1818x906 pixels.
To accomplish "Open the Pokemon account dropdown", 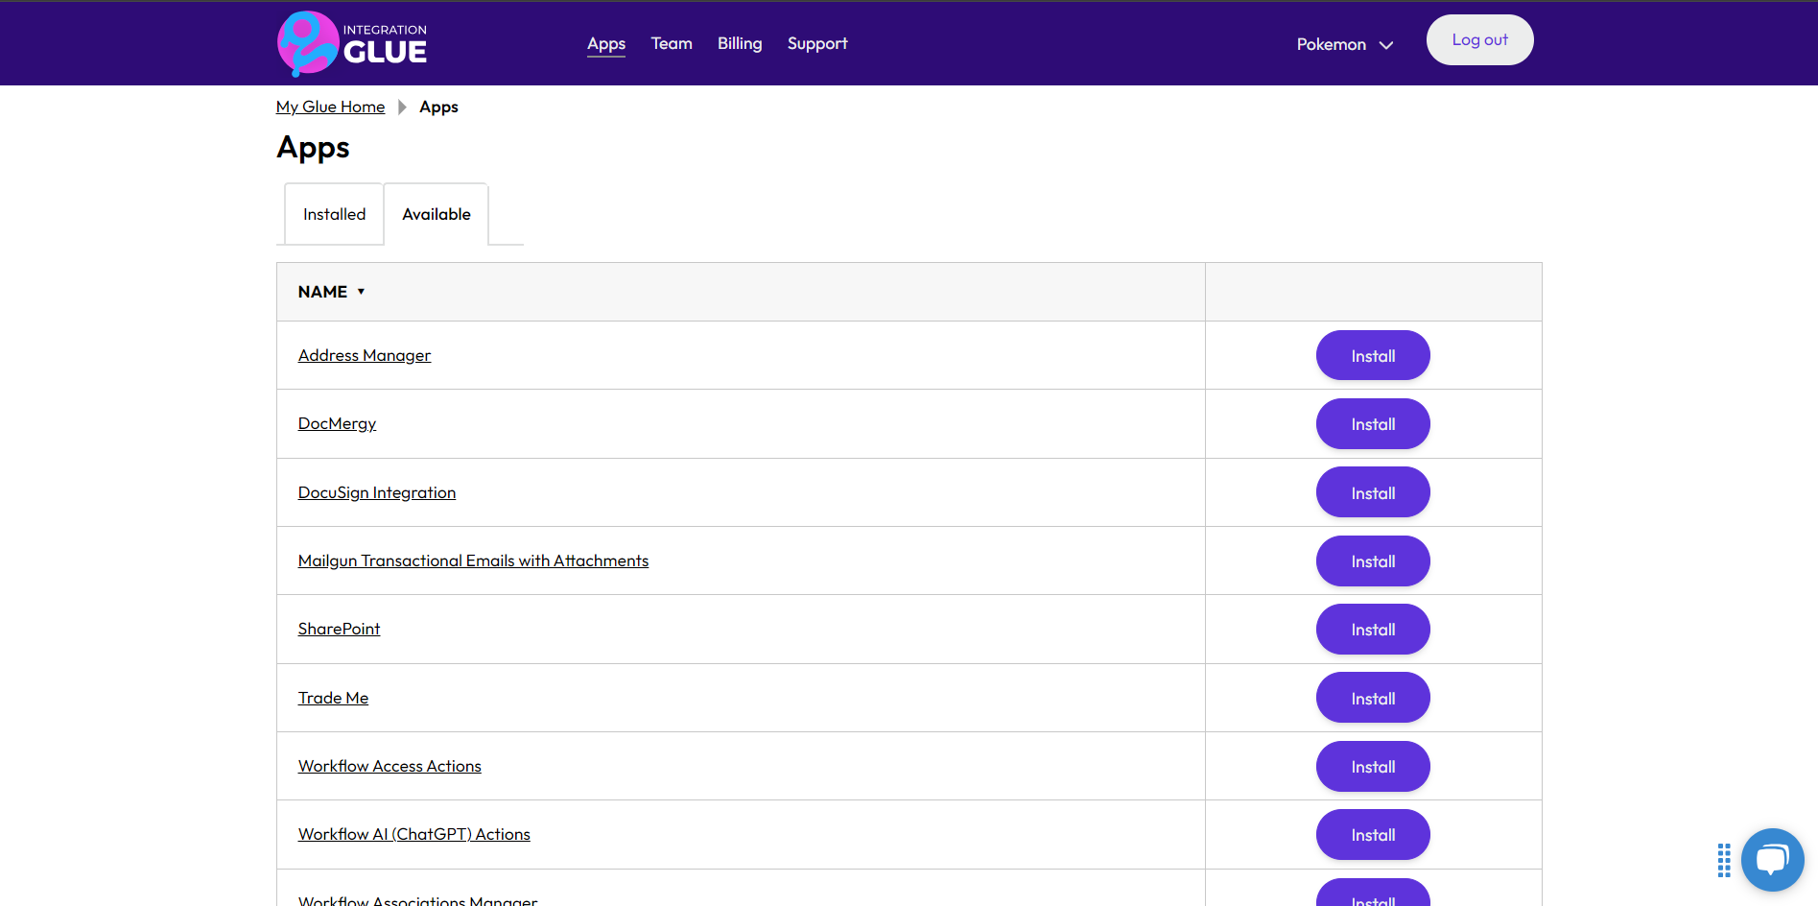I will [x=1331, y=44].
